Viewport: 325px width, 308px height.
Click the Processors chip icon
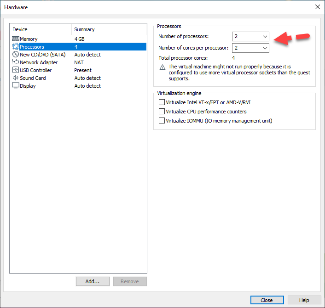(15, 47)
